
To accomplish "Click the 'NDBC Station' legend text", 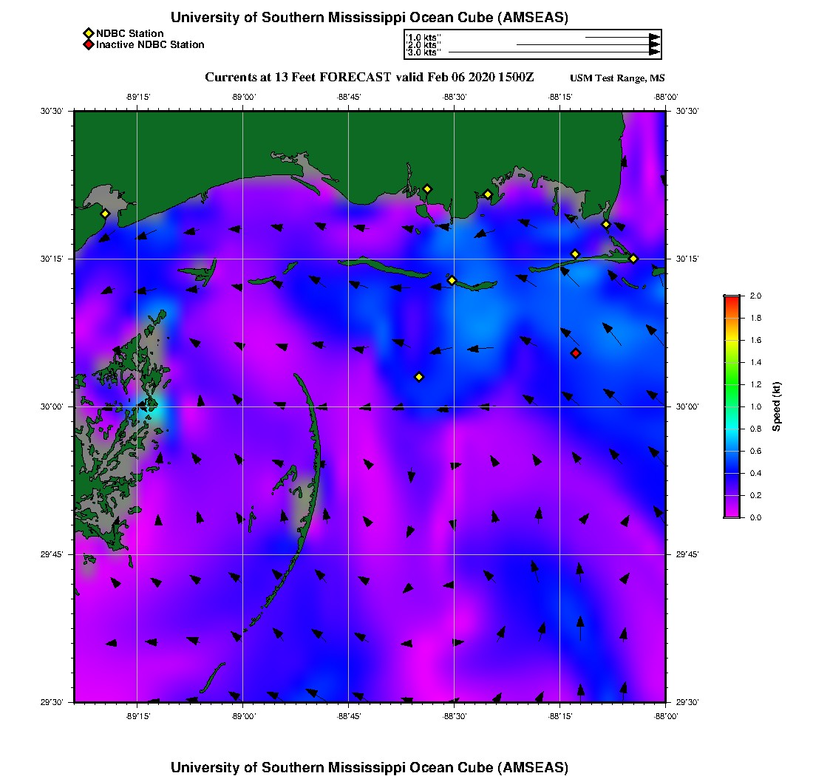I will coord(129,34).
